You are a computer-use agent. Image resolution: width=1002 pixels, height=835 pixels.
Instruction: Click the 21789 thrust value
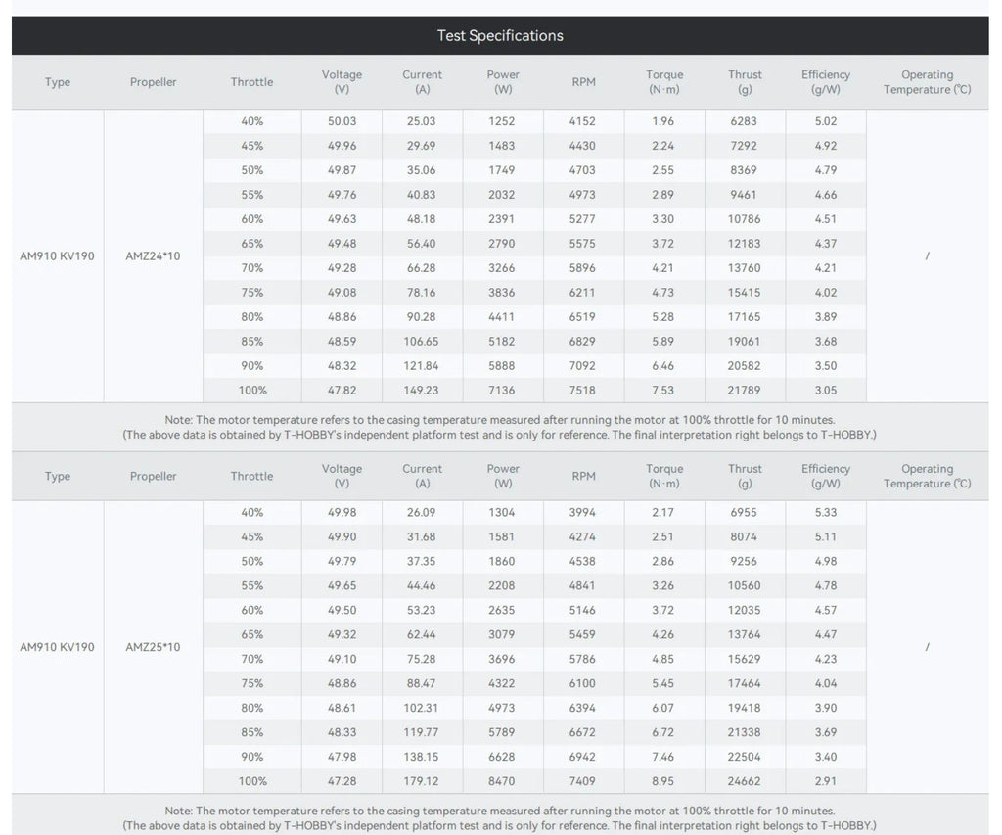(x=745, y=391)
